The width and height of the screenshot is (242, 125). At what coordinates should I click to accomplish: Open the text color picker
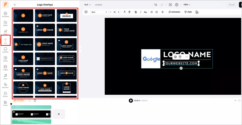(x=125, y=12)
